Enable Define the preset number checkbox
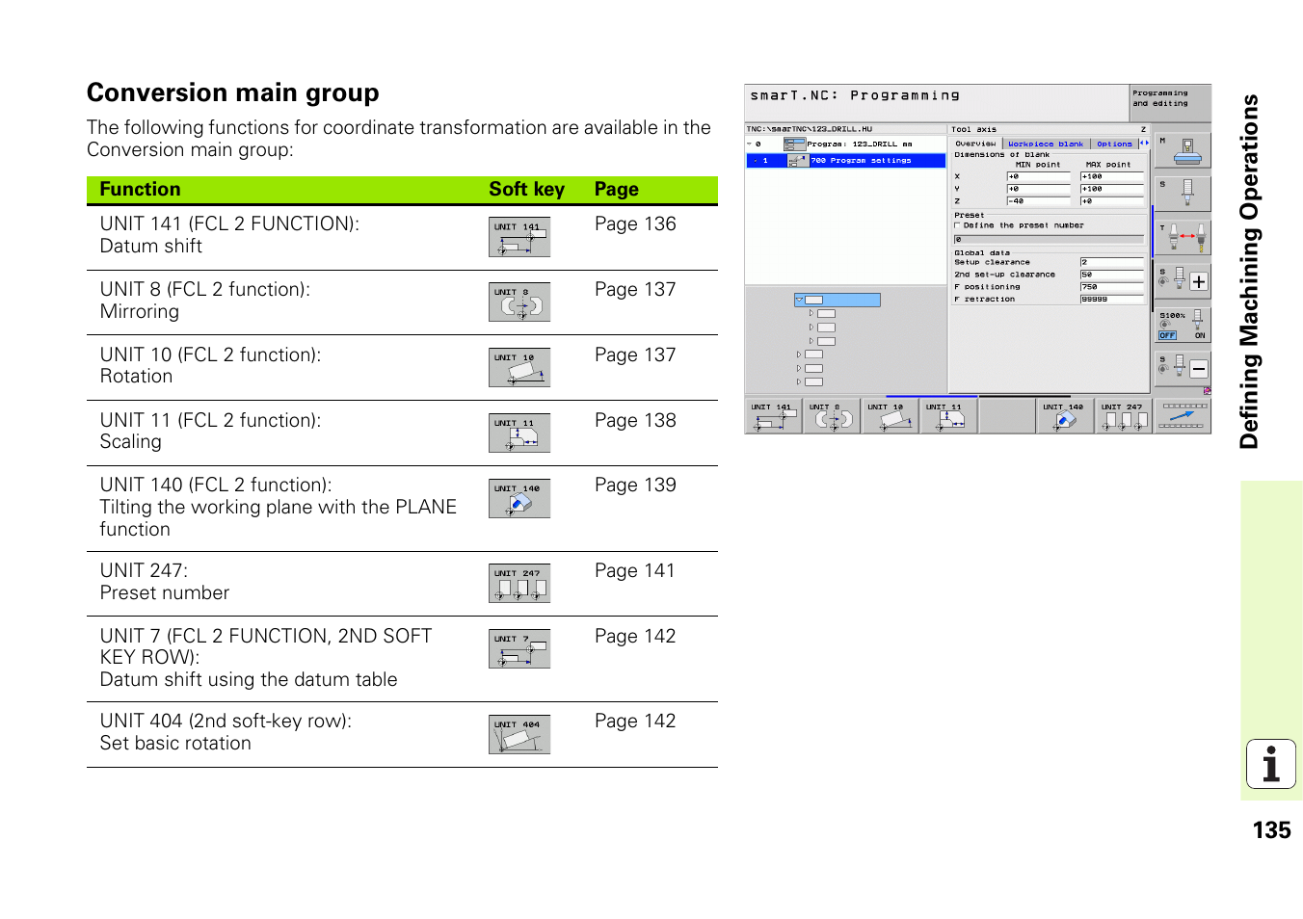Viewport: 1303px width, 919px height. [x=957, y=225]
